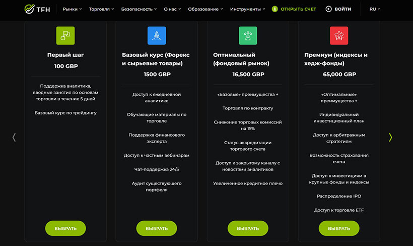Click the Открыть счет link
Screen dimensions: 413x246
point(298,9)
